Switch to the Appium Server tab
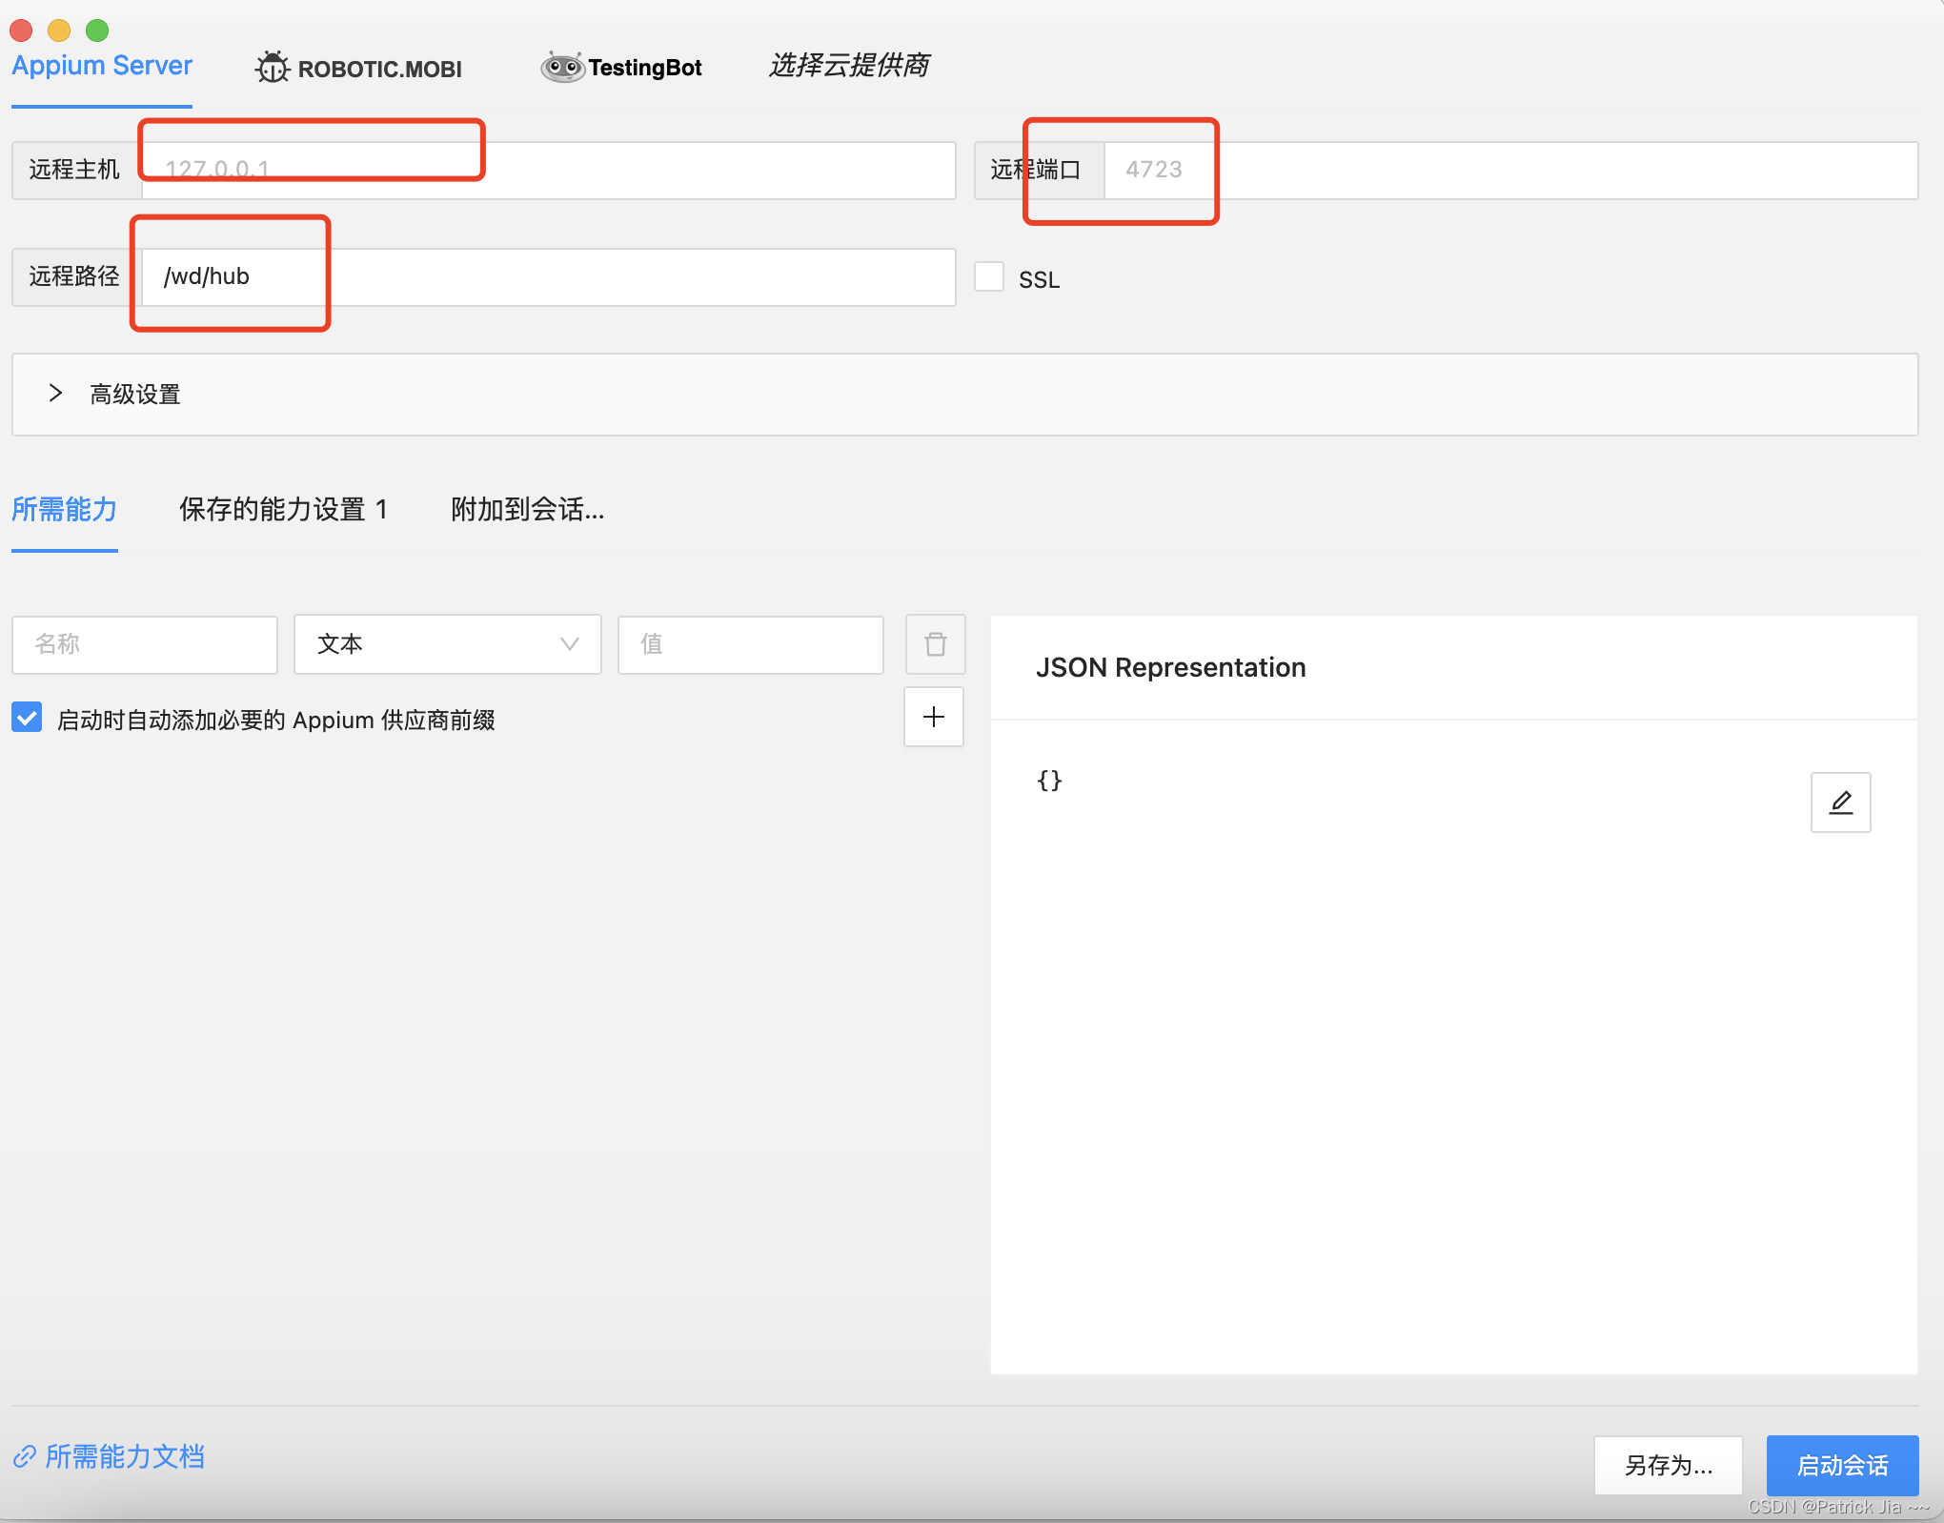The image size is (1944, 1523). [x=102, y=66]
